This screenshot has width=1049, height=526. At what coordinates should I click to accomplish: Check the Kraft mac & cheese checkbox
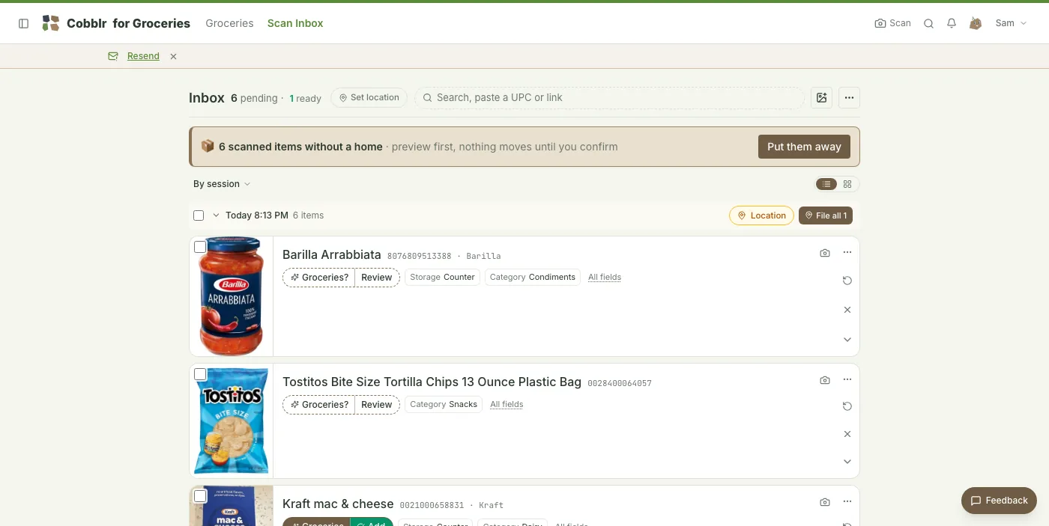(200, 496)
